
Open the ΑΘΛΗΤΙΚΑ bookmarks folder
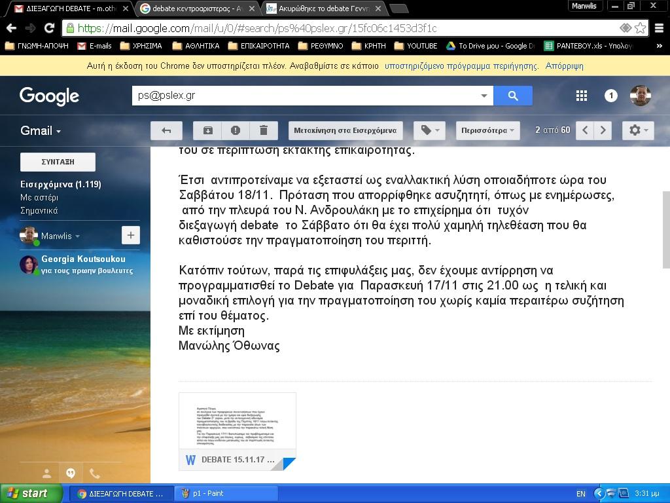tap(196, 46)
